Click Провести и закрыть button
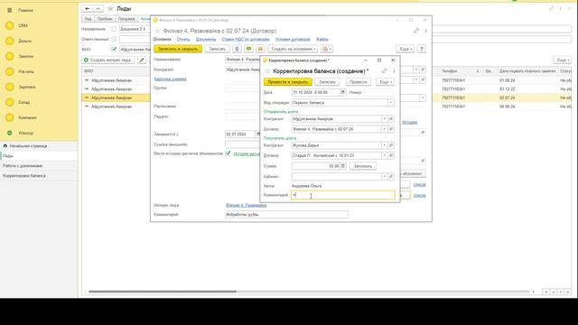Image resolution: width=578 pixels, height=325 pixels. click(x=288, y=82)
